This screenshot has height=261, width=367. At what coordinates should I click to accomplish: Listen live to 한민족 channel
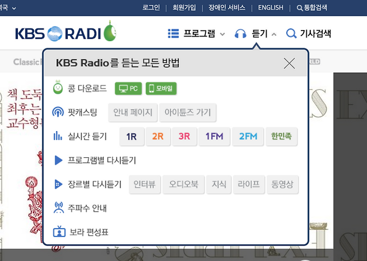coord(281,136)
